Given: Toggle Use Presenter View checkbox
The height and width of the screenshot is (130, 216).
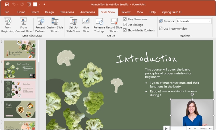Looking at the screenshot, I should pyautogui.click(x=161, y=28).
